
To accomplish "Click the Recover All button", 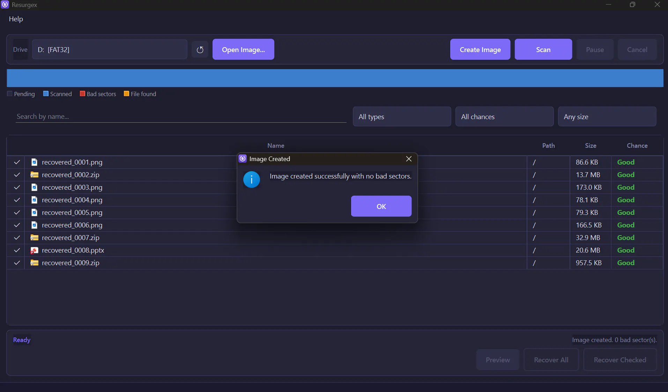I will click(551, 360).
